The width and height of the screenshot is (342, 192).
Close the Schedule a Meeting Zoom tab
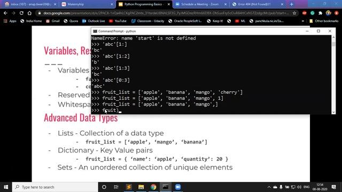point(226,4)
